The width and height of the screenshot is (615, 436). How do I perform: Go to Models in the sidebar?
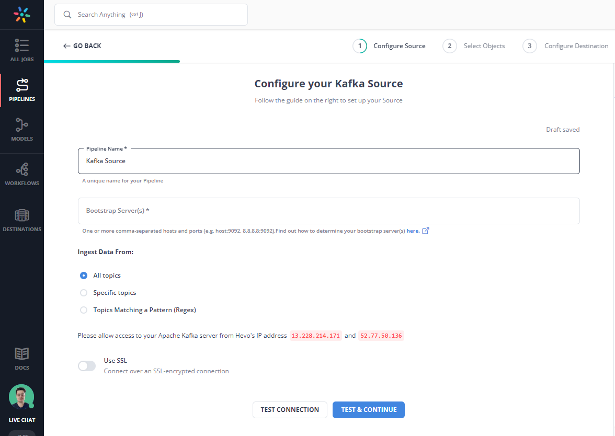(x=22, y=130)
